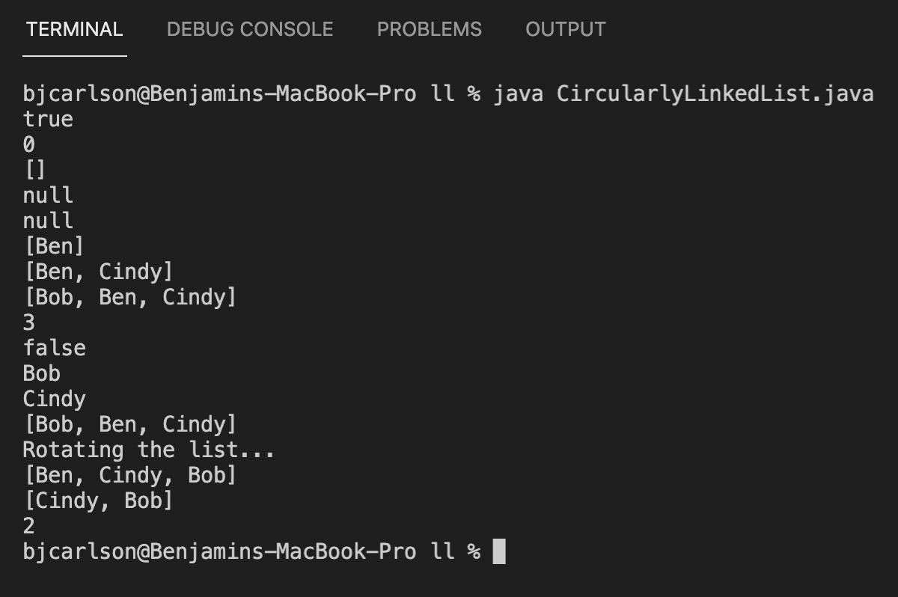Click the '0' output line
Image resolution: width=898 pixels, height=597 pixels.
(29, 144)
